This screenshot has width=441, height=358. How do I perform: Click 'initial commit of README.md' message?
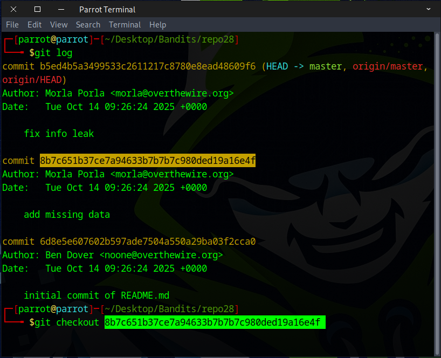tap(97, 295)
